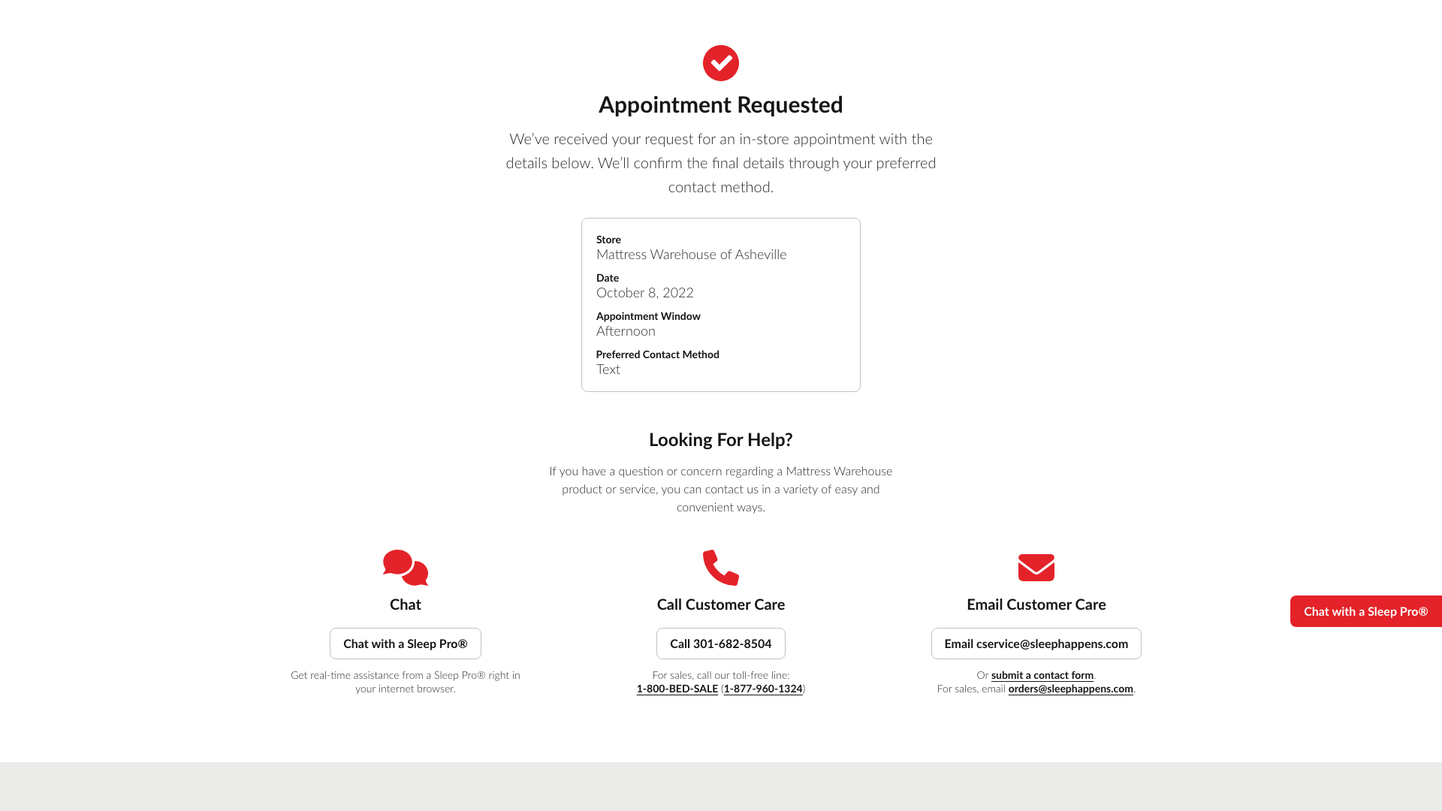The width and height of the screenshot is (1442, 811).
Task: Click the Chat speech bubble icon
Action: click(x=405, y=568)
